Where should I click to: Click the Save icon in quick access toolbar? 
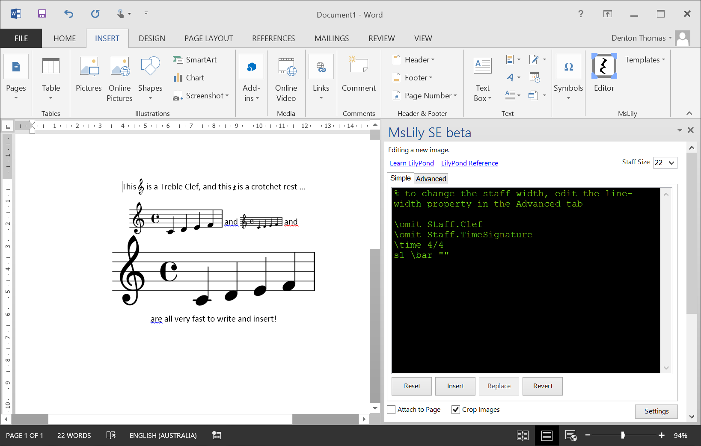[x=42, y=14]
